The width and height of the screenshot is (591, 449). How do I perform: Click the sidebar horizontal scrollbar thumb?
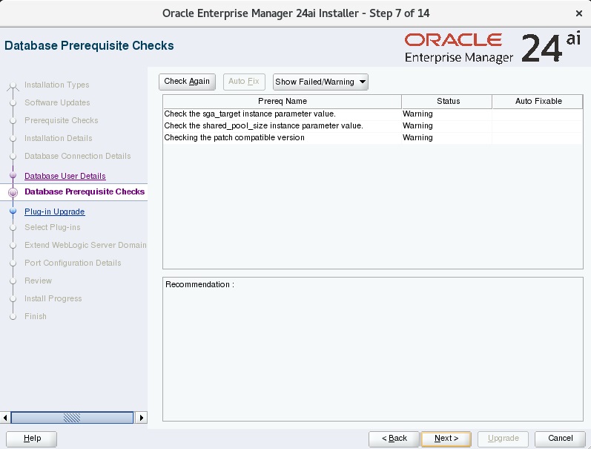[x=72, y=418]
